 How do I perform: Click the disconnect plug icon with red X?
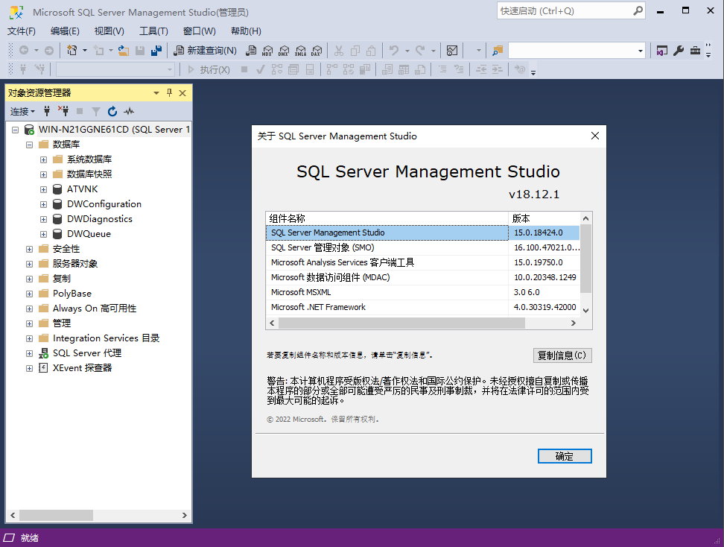coord(63,111)
